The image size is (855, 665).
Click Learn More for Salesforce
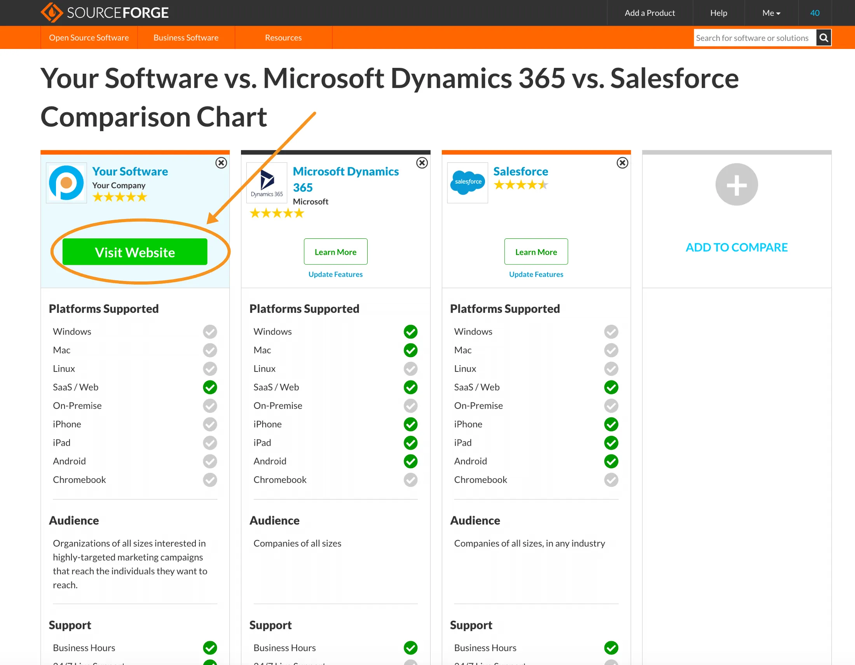pos(536,252)
